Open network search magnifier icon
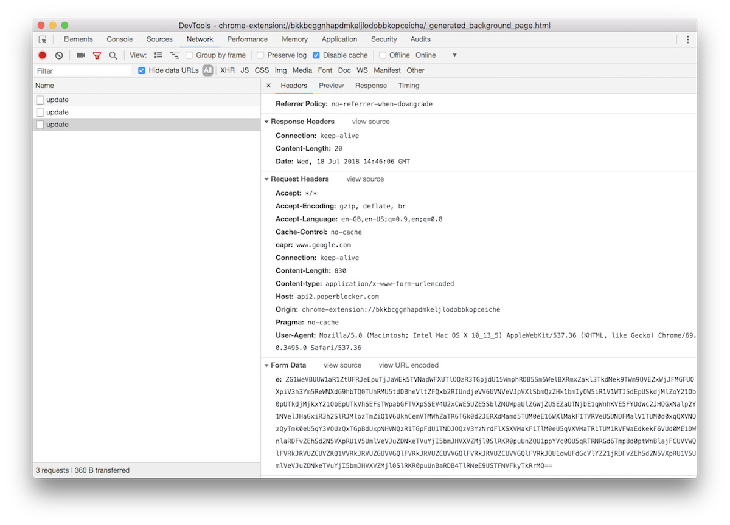The height and width of the screenshot is (525, 730). click(113, 55)
